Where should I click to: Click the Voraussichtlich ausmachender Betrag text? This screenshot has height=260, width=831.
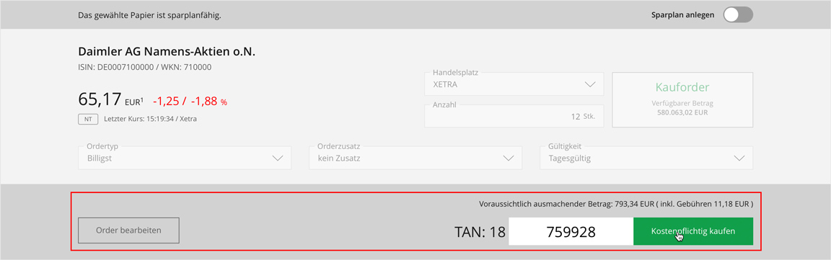(616, 203)
